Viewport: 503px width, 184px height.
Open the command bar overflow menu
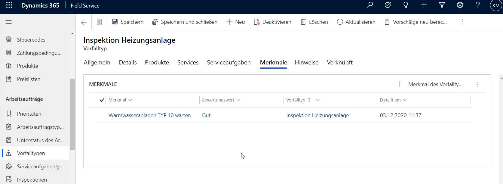coord(462,22)
